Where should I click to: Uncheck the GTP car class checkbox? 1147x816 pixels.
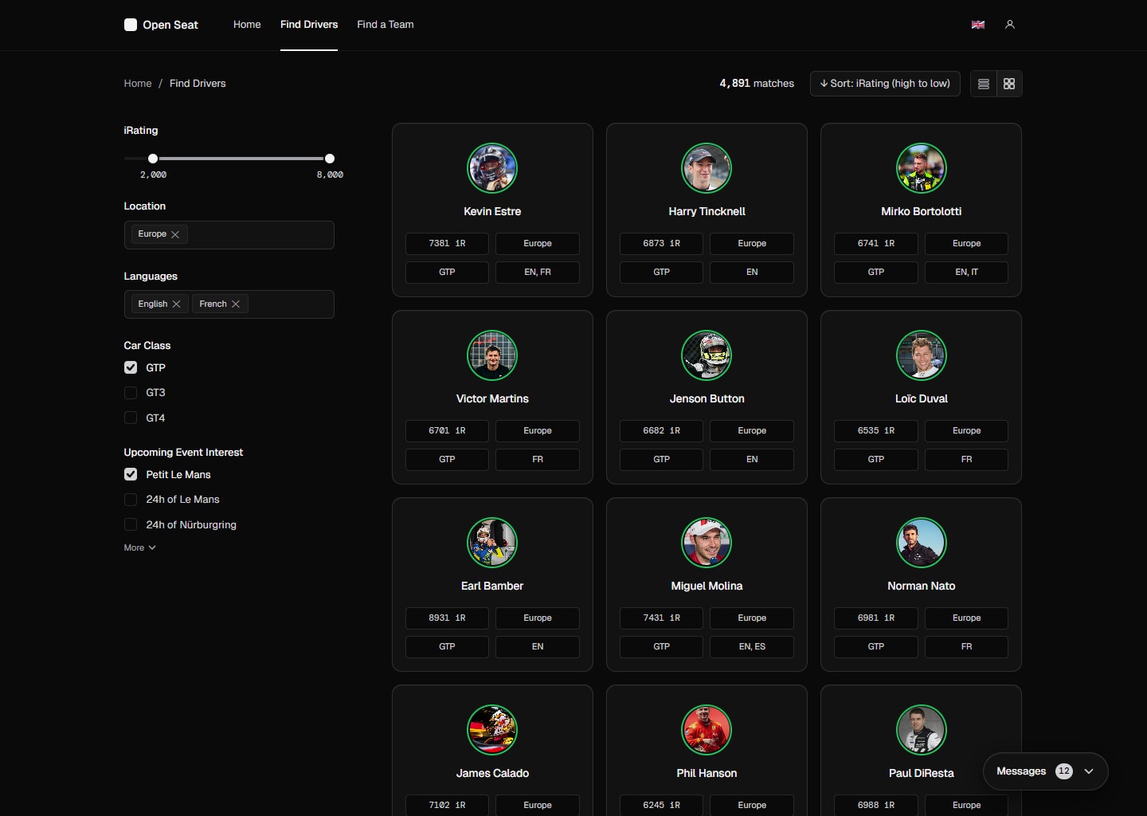(x=131, y=367)
